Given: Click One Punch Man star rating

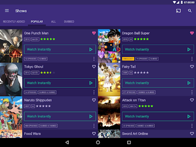Looking at the screenshot, I should click(48, 39).
